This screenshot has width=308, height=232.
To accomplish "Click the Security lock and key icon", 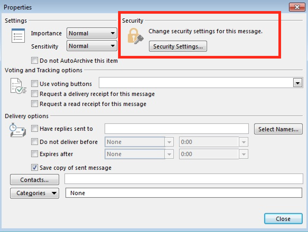I will [135, 36].
